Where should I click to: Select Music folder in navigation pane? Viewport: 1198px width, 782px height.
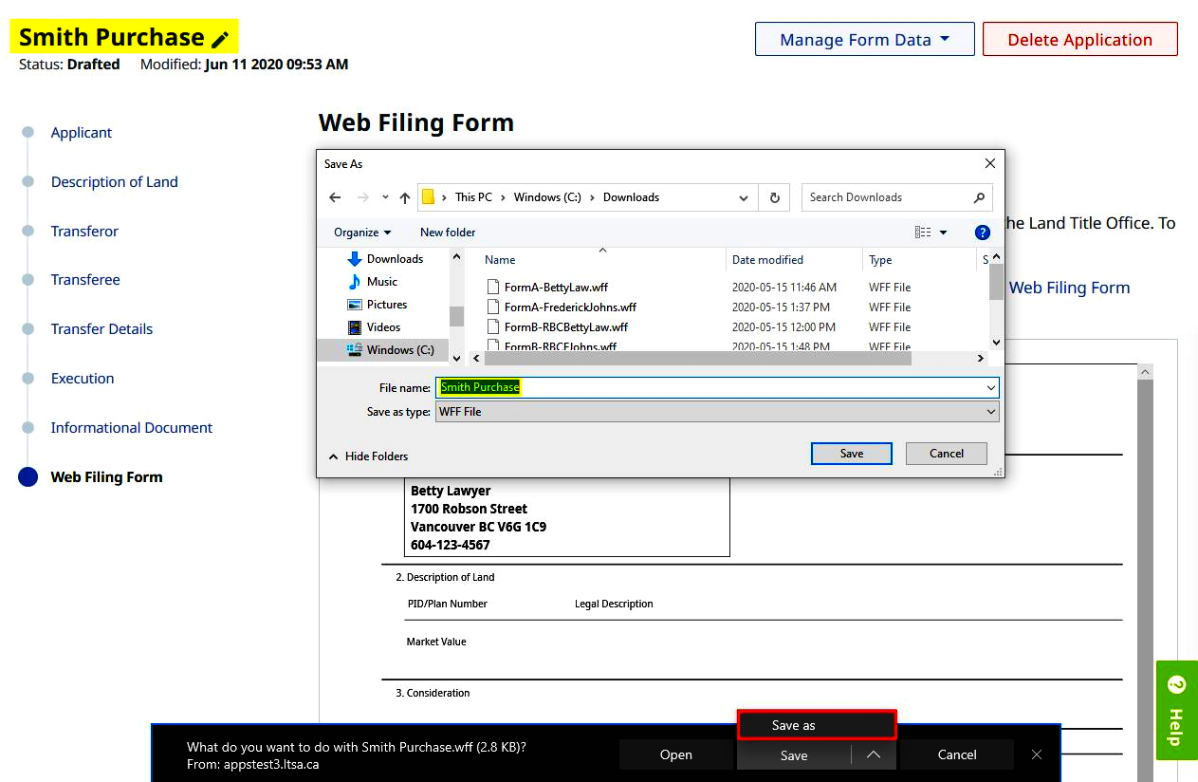pos(382,282)
